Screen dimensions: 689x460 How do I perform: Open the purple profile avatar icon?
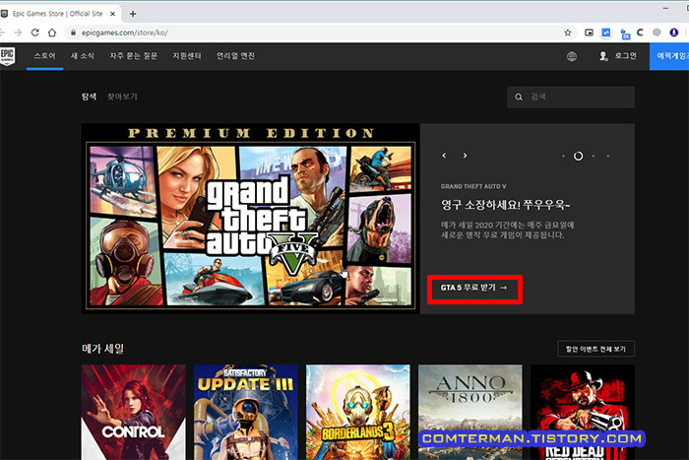[674, 33]
